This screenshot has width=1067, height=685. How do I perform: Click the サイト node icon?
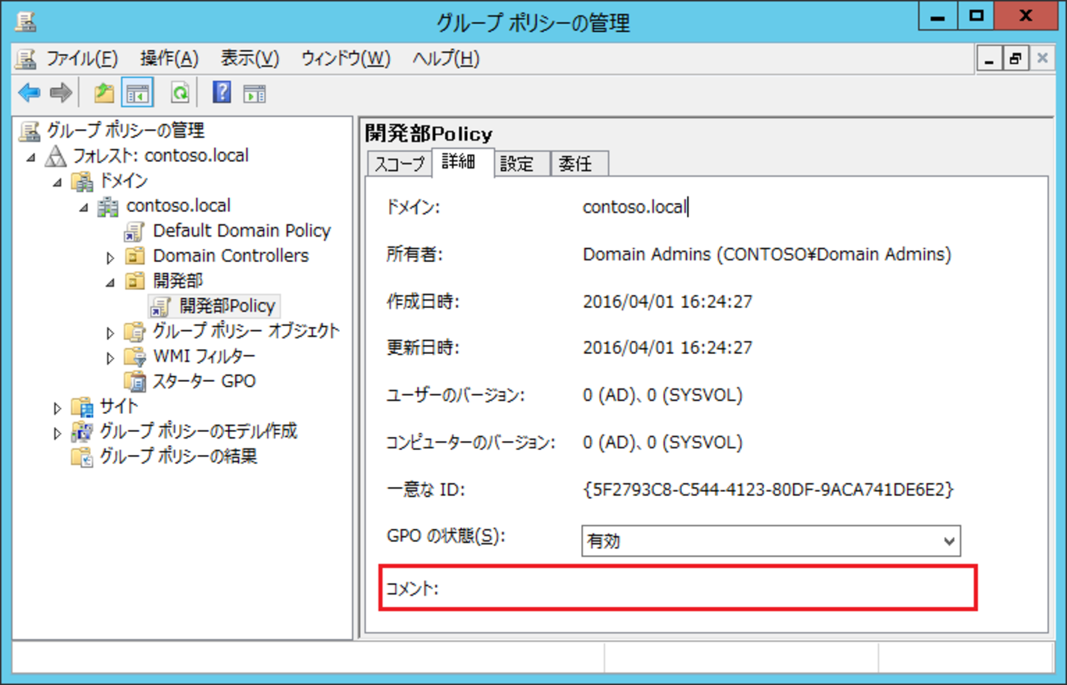83,407
